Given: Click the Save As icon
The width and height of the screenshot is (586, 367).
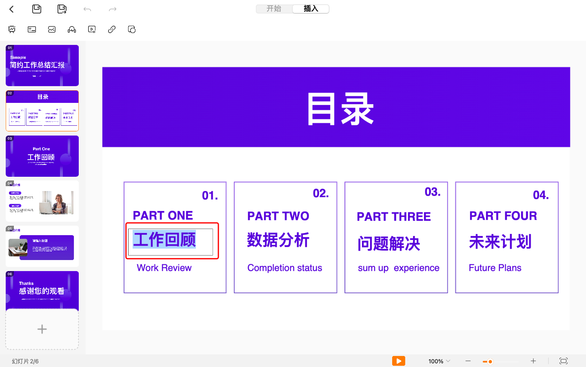Looking at the screenshot, I should (62, 9).
